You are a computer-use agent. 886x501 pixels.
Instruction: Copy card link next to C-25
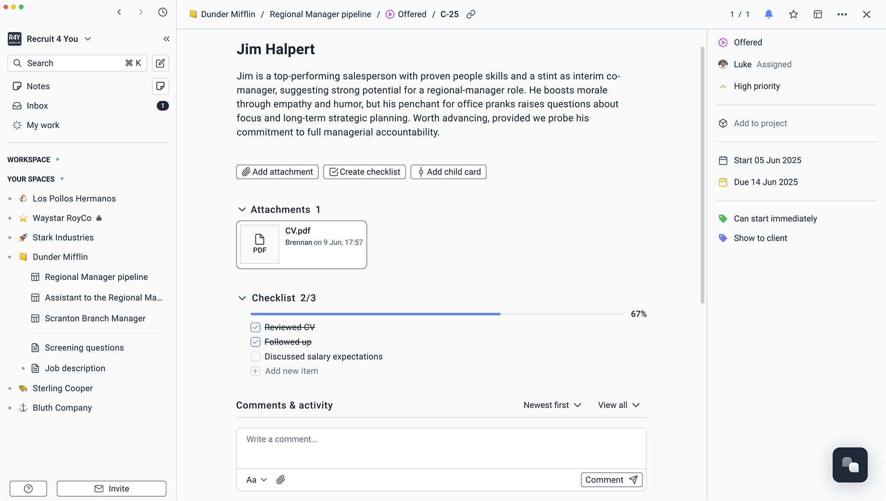click(471, 14)
